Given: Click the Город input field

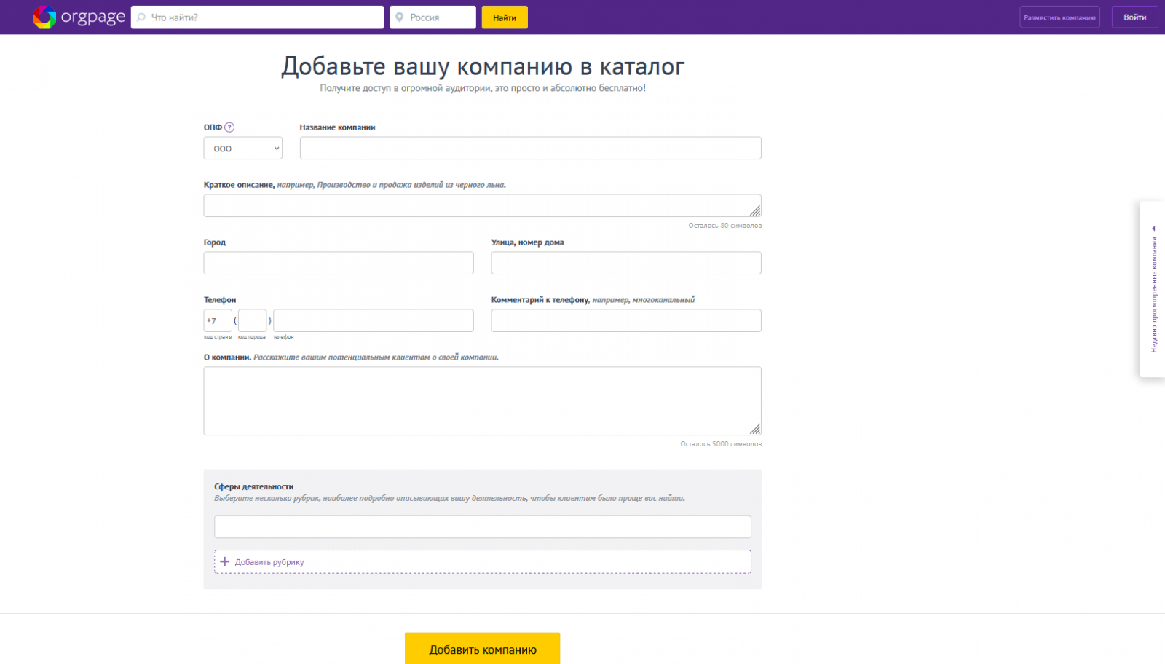Looking at the screenshot, I should pos(338,263).
